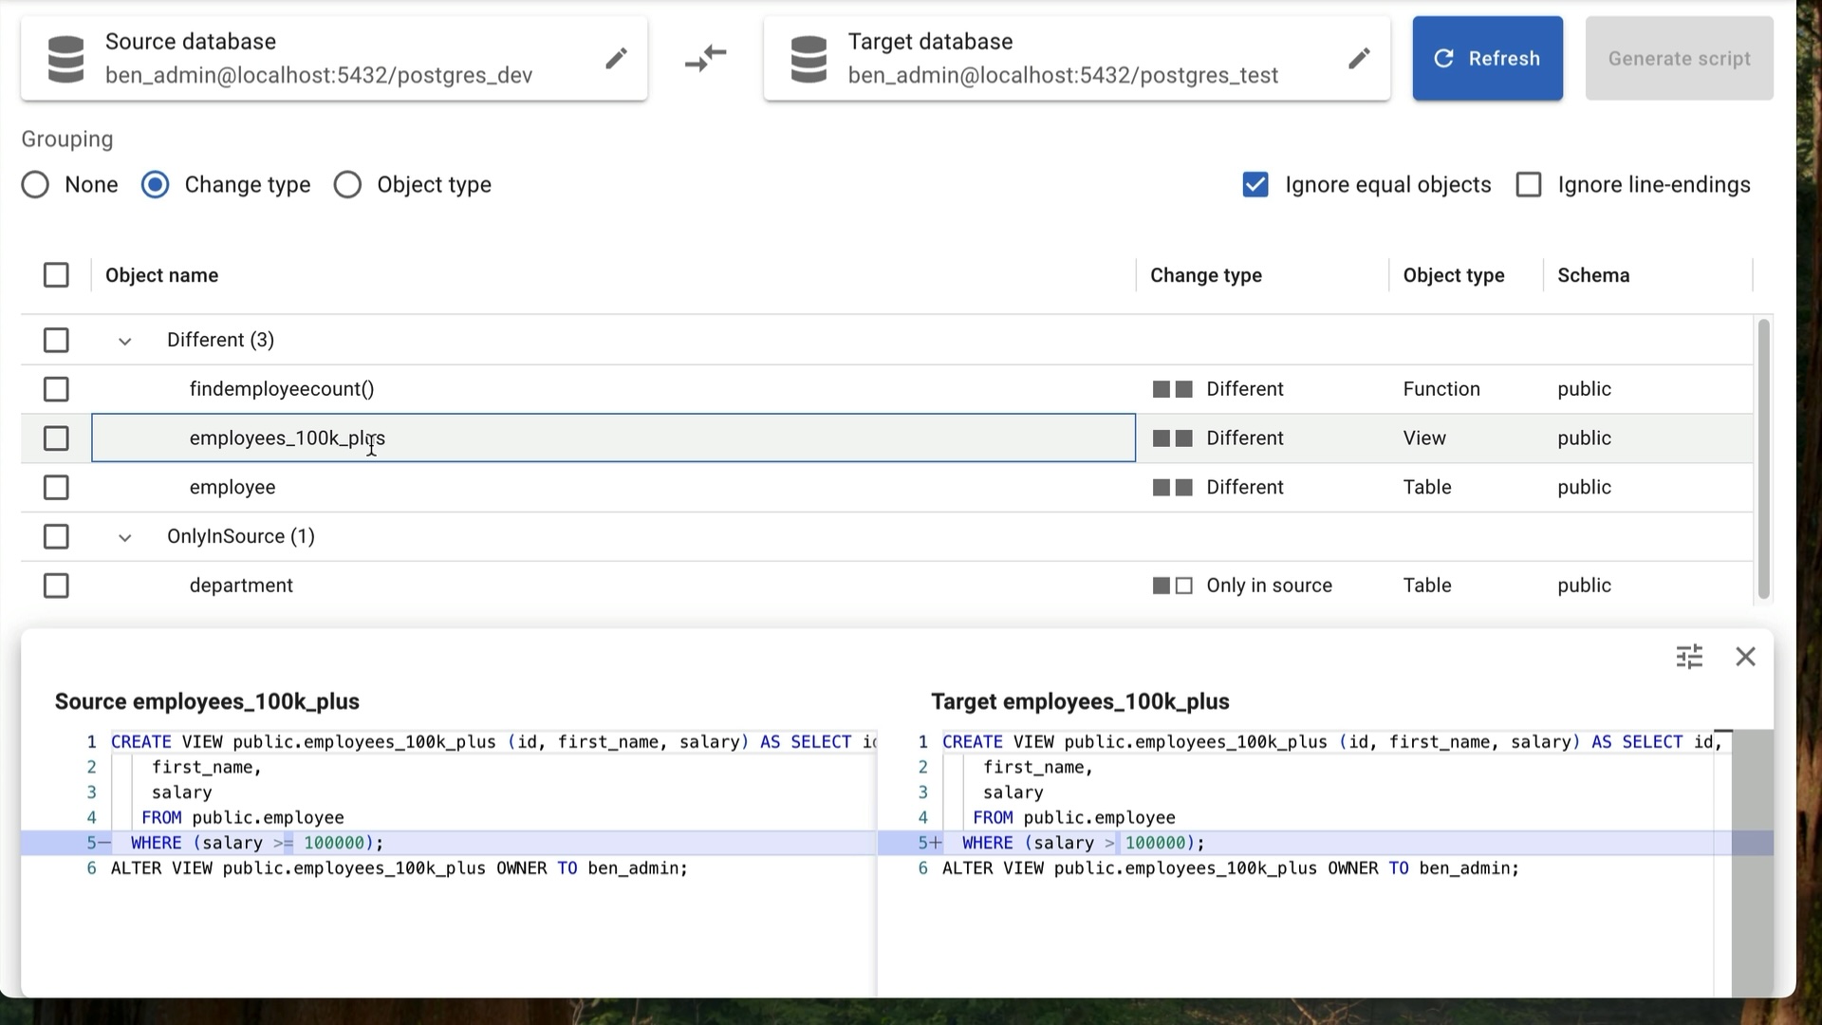Click Only in source status icon for department
The height and width of the screenshot is (1025, 1822).
coord(1172,586)
